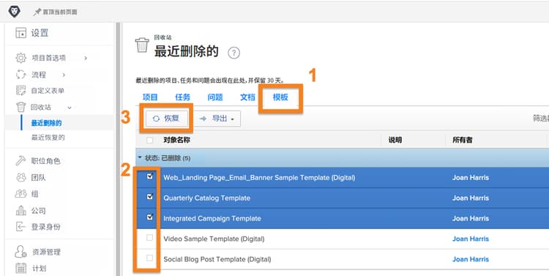Select the 模板 tab
This screenshot has width=549, height=276.
(x=280, y=97)
